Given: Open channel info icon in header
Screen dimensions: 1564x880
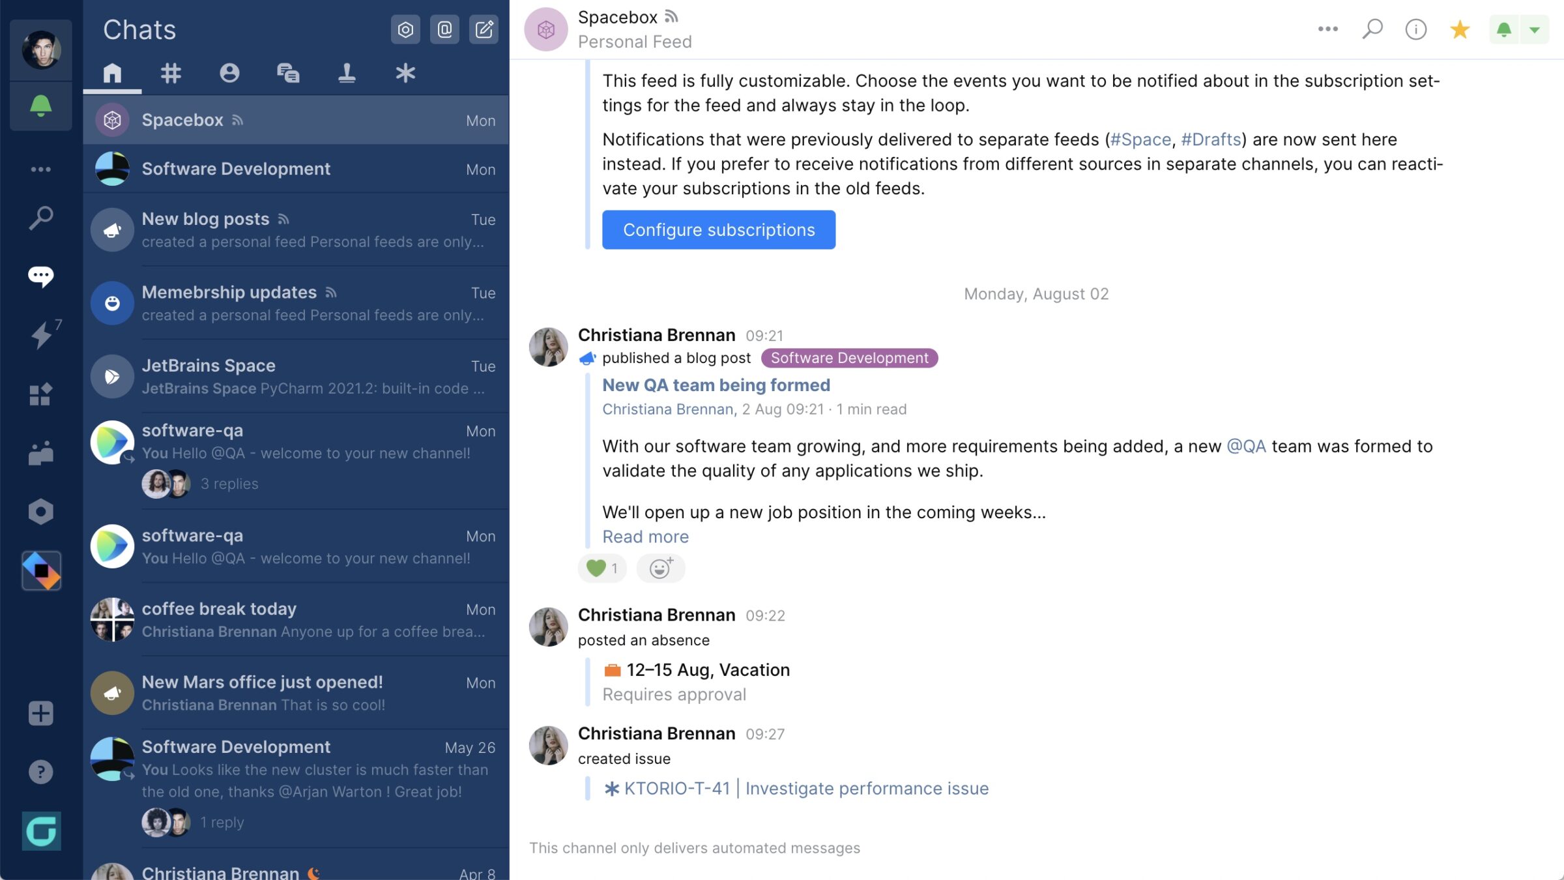Looking at the screenshot, I should point(1415,29).
